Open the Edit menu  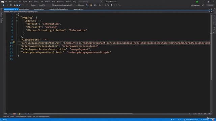[x=10, y=2]
